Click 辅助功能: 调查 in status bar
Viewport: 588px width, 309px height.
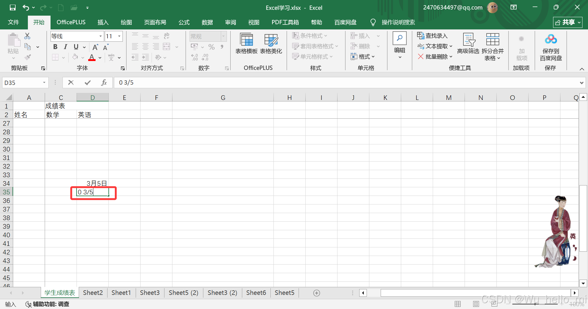[x=47, y=304]
